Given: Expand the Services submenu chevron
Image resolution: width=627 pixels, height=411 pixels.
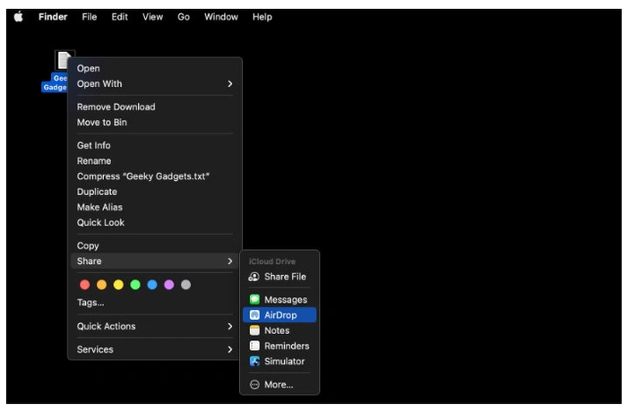Looking at the screenshot, I should (230, 349).
